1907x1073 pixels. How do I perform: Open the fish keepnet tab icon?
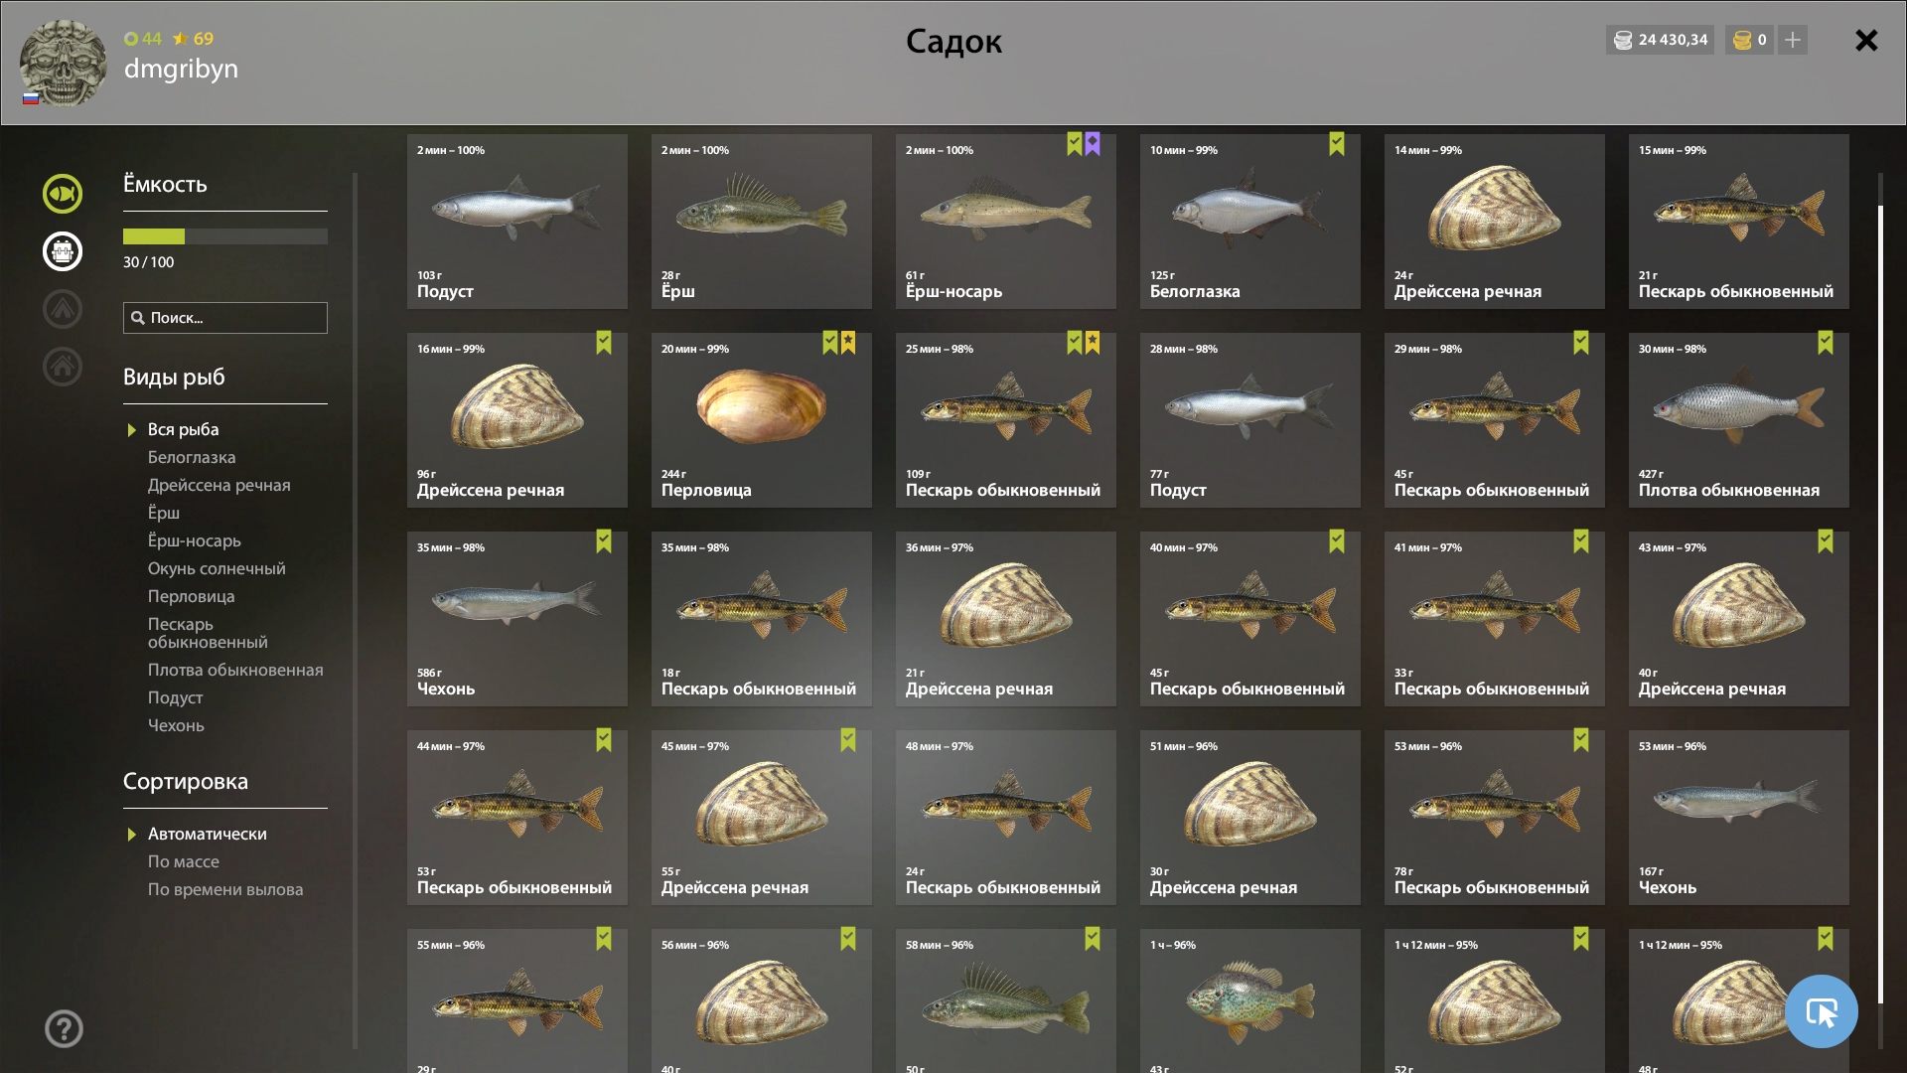pos(63,194)
